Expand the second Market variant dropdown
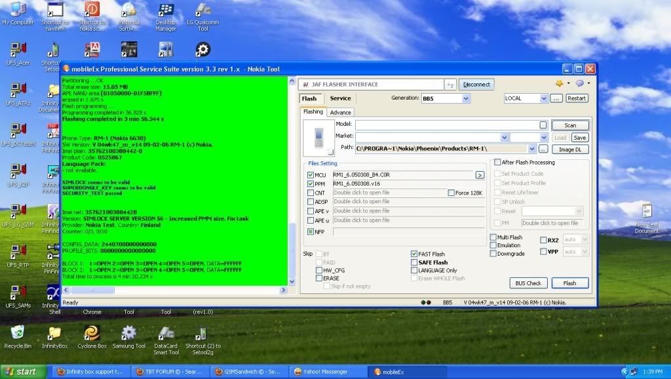The width and height of the screenshot is (671, 379). [x=543, y=137]
